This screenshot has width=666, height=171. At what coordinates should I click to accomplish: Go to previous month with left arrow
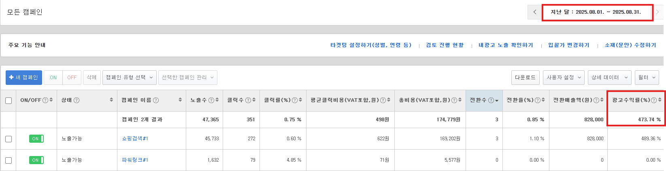535,12
